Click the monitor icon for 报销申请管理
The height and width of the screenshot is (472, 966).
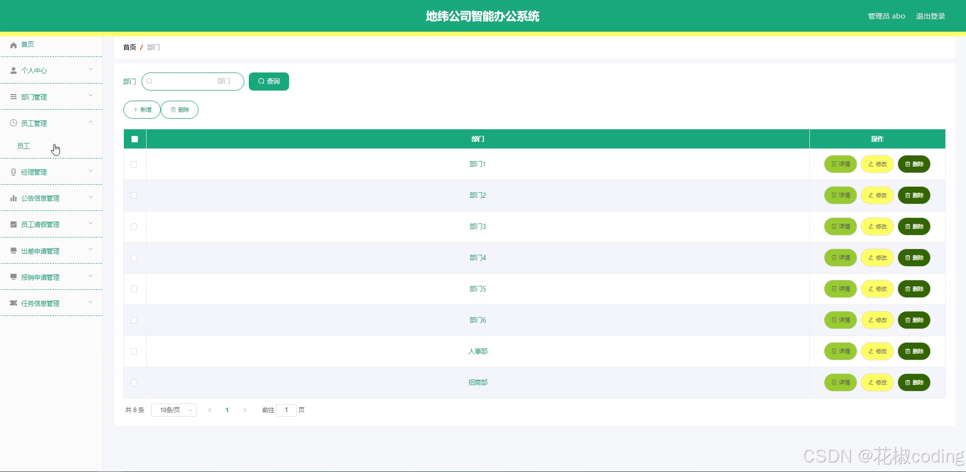(x=14, y=277)
